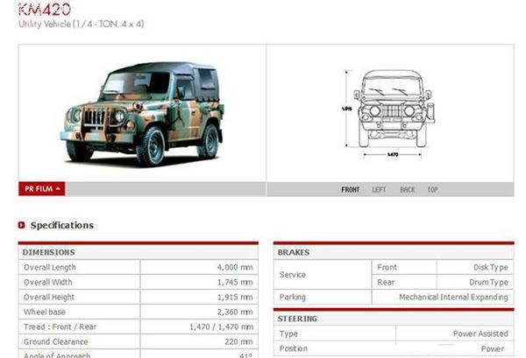
Task: Click the arrow icon beside PR FILM
Action: point(58,188)
